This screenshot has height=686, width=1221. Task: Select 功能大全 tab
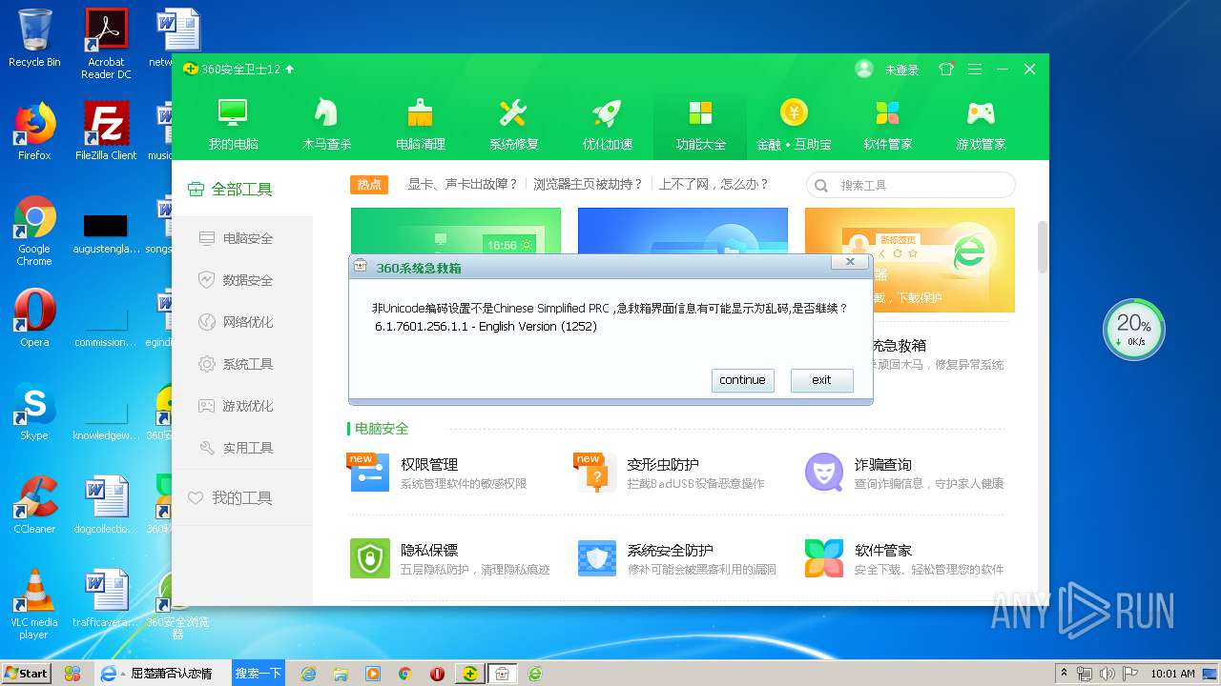coord(700,125)
